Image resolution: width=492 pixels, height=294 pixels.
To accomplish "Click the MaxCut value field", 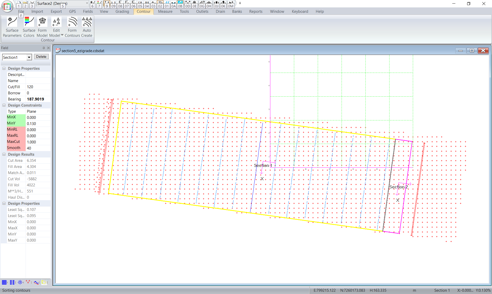I will tap(38, 142).
